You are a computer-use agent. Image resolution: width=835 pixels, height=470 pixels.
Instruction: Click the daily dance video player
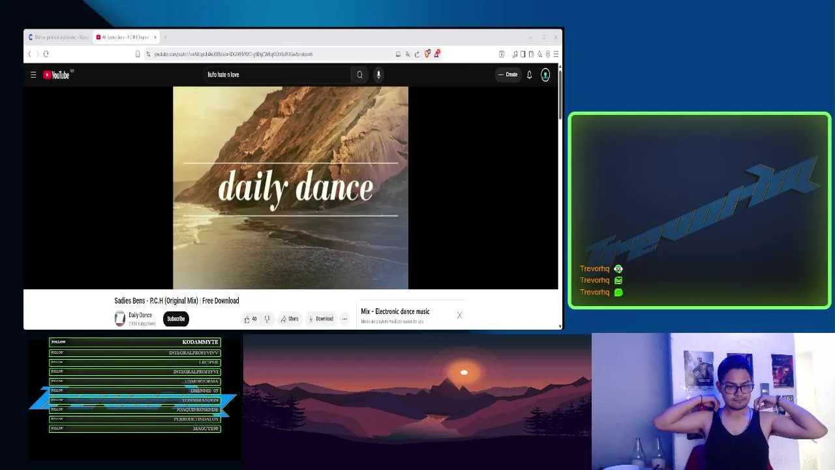(290, 188)
